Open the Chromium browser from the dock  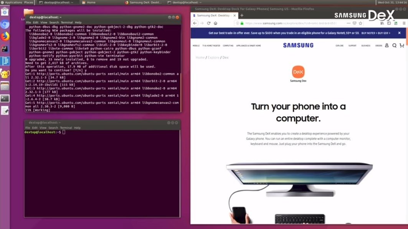coord(5,25)
